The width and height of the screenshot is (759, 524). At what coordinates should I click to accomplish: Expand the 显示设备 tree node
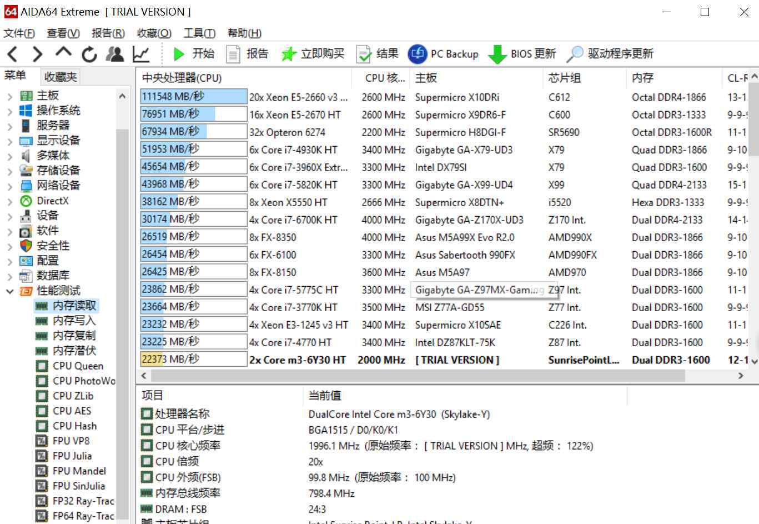9,141
